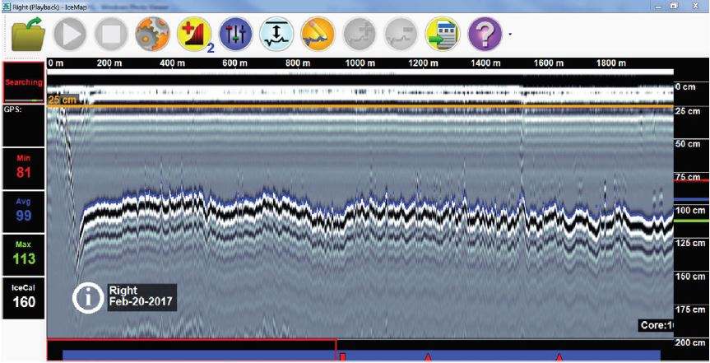The height and width of the screenshot is (363, 710).
Task: Click the orange 25 cm threshold label
Action: [x=63, y=100]
